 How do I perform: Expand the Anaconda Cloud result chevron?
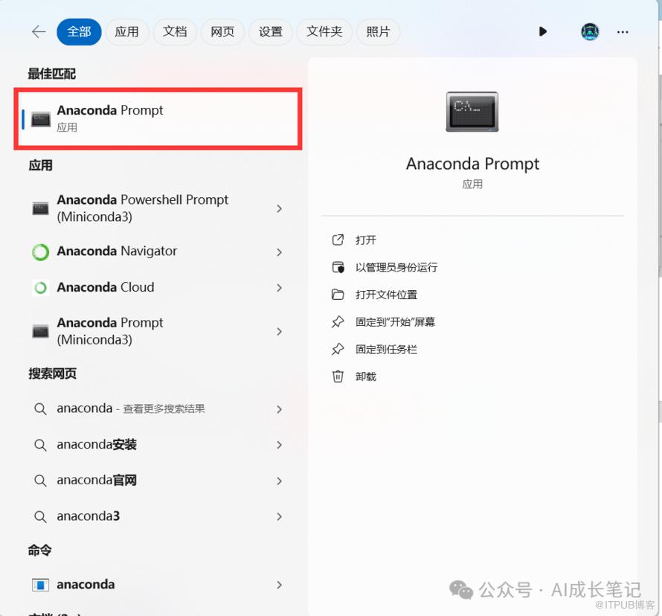click(x=279, y=288)
